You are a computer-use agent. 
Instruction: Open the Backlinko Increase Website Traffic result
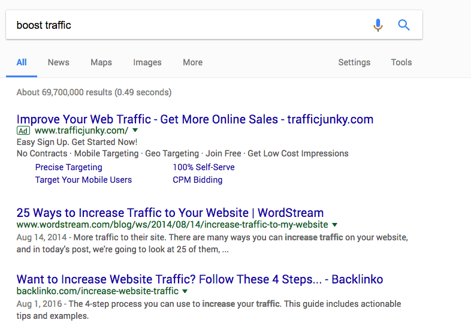pos(200,279)
